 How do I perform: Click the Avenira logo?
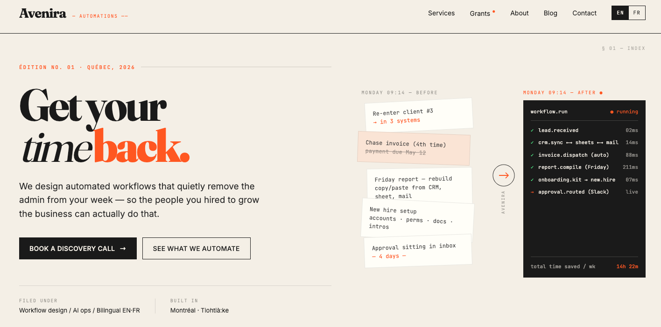point(42,14)
